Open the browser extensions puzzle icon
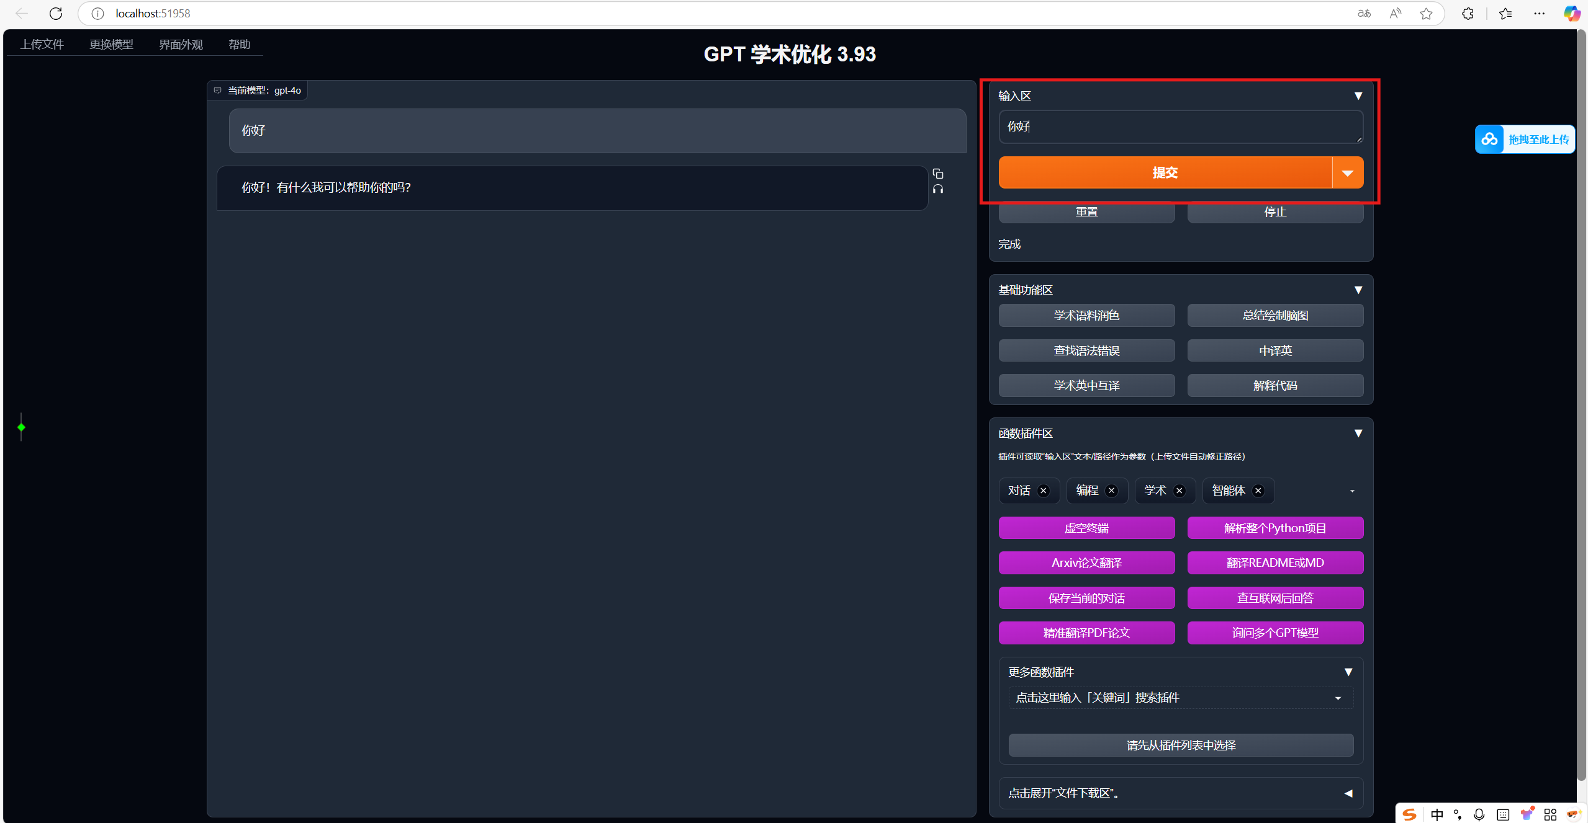1588x823 pixels. [1468, 13]
